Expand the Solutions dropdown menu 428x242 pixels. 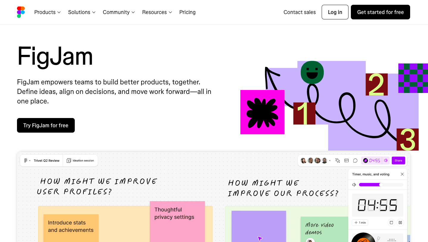(x=82, y=12)
